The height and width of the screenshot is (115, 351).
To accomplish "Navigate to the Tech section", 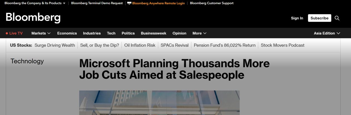I will point(111,33).
